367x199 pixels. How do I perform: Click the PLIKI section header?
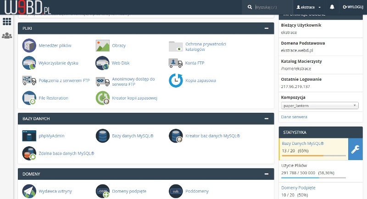pyautogui.click(x=146, y=28)
